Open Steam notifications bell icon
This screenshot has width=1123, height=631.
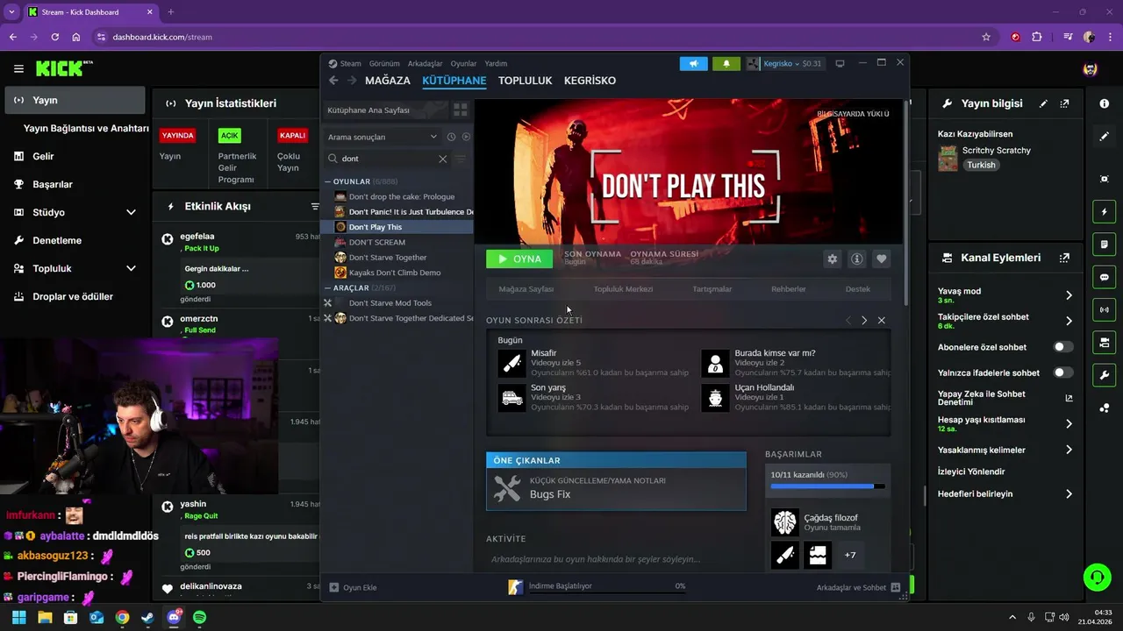(726, 63)
